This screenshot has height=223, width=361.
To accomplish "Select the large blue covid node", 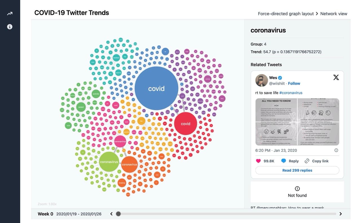I will [157, 88].
